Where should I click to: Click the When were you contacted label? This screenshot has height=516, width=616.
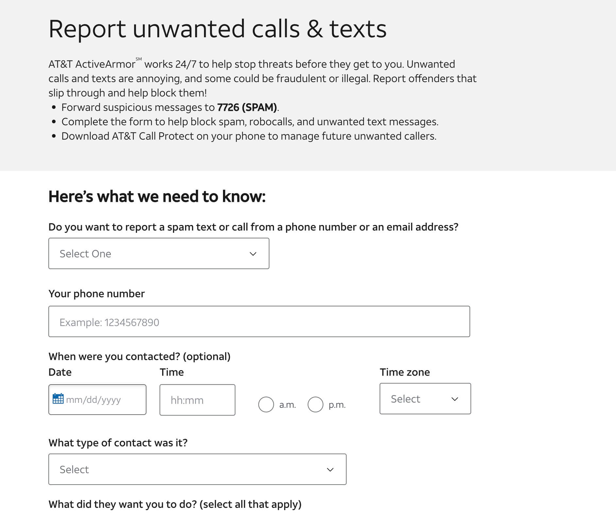pyautogui.click(x=139, y=356)
